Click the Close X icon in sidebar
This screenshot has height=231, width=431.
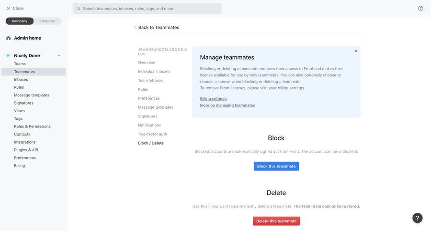click(x=8, y=8)
